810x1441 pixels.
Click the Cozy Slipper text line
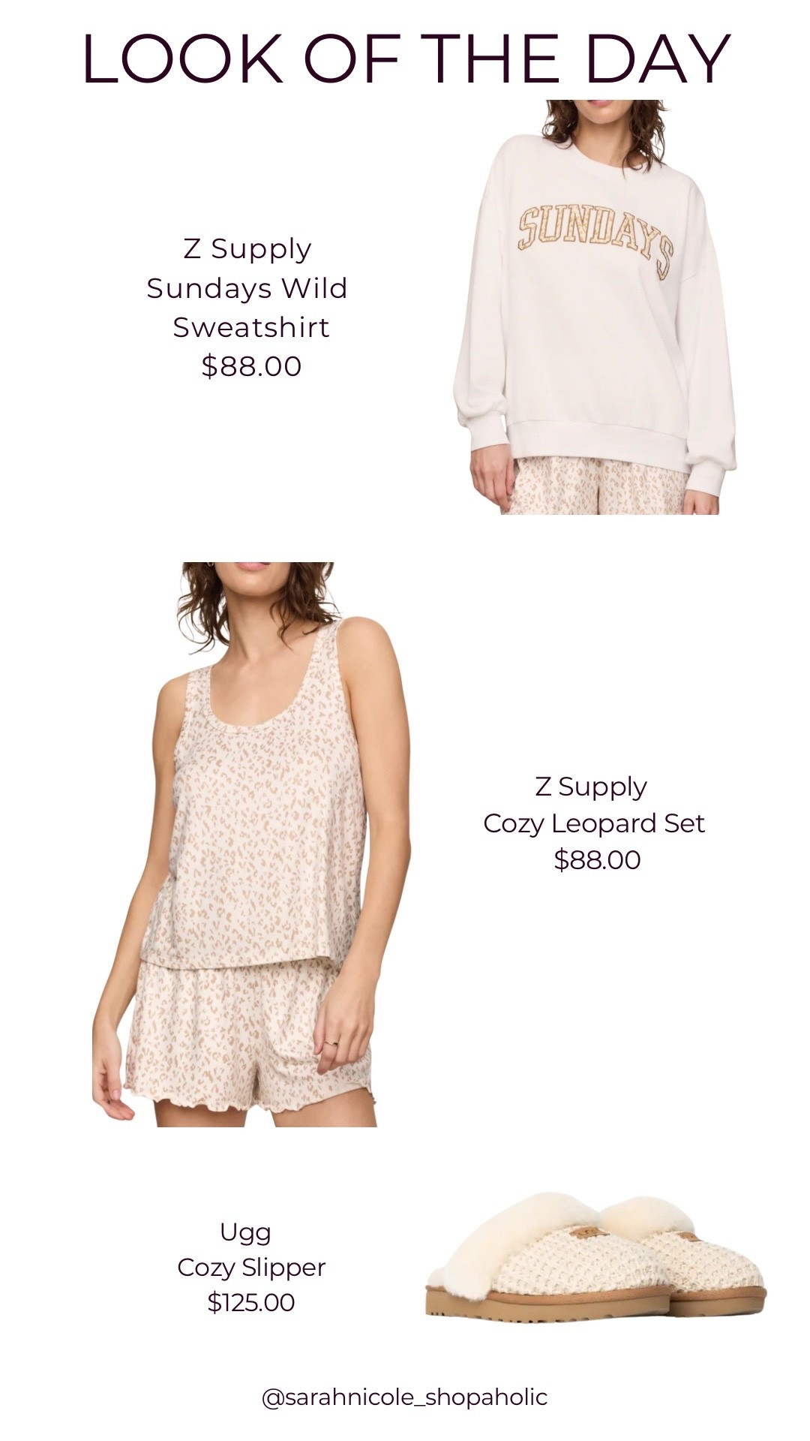(250, 1268)
